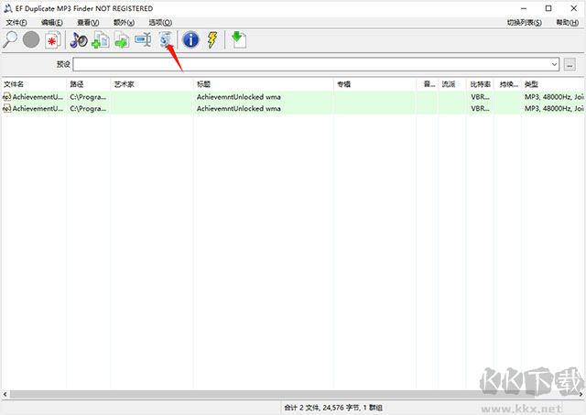Sort by 艺术家 column header
This screenshot has width=586, height=415.
(152, 84)
